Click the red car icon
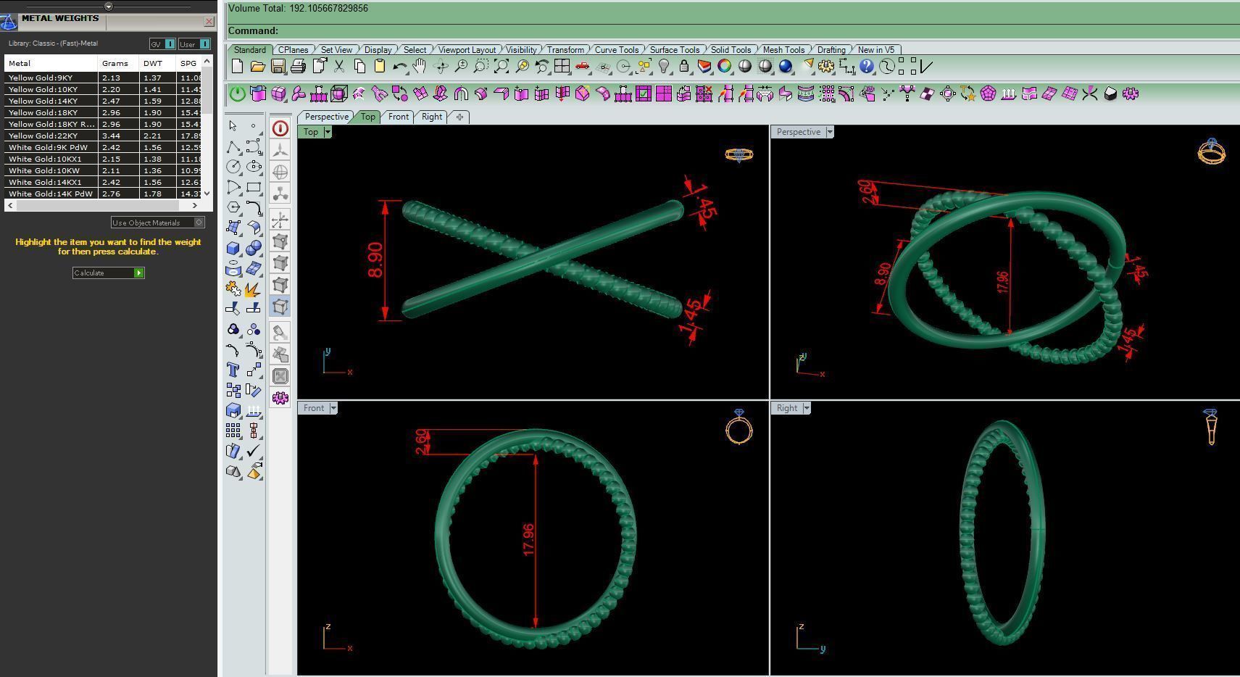Screen dimensions: 1240x677 click(x=582, y=67)
